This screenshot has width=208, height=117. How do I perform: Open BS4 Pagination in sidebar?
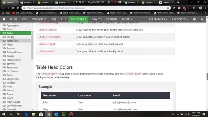(10, 68)
